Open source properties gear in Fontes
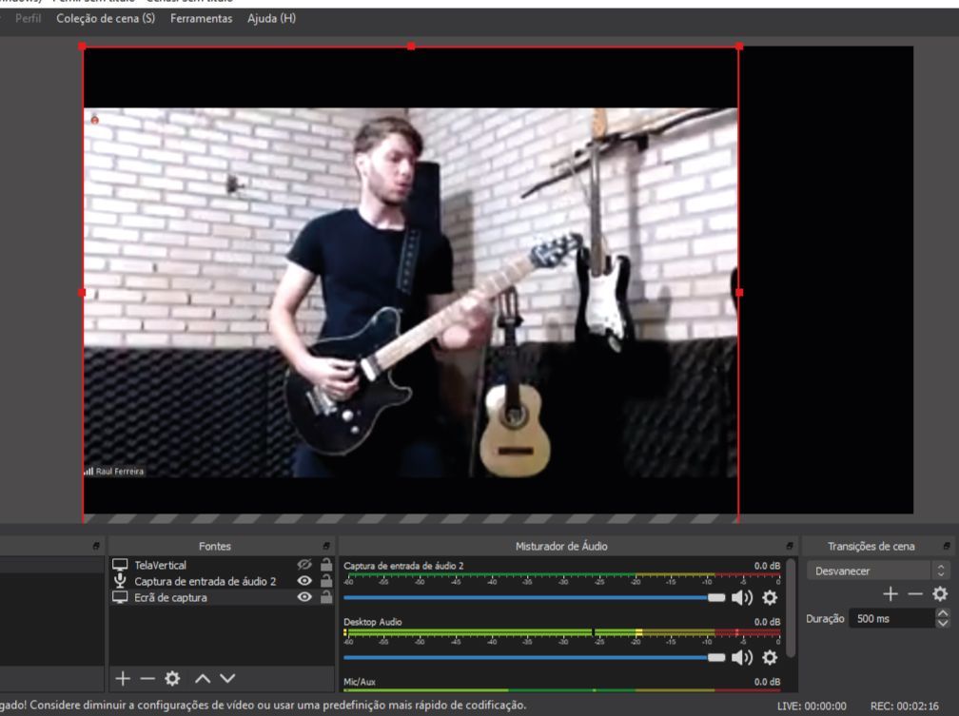 coord(172,680)
